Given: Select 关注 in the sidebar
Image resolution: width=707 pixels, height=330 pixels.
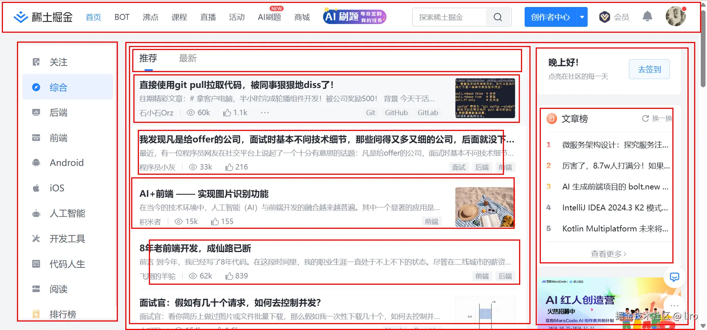Looking at the screenshot, I should [68, 62].
